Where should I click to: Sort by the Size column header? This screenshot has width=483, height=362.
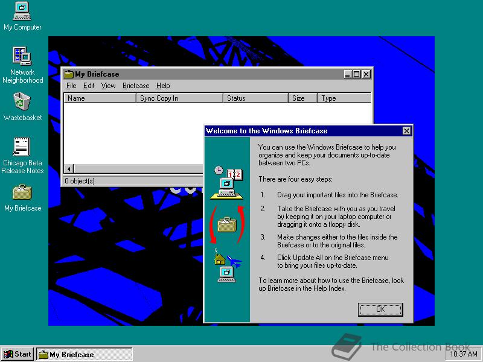tap(302, 98)
